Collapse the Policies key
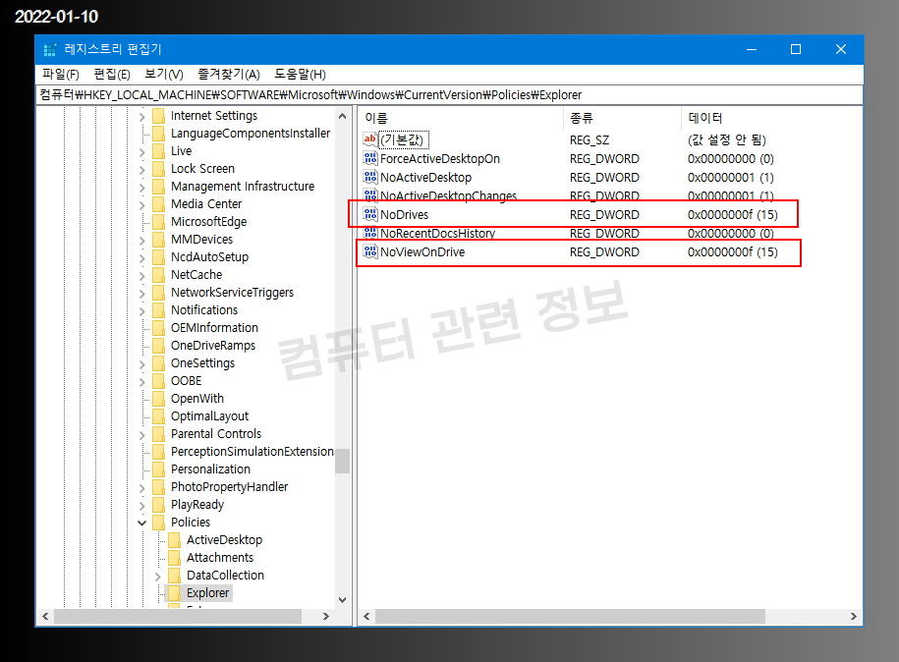This screenshot has height=662, width=899. coord(142,523)
